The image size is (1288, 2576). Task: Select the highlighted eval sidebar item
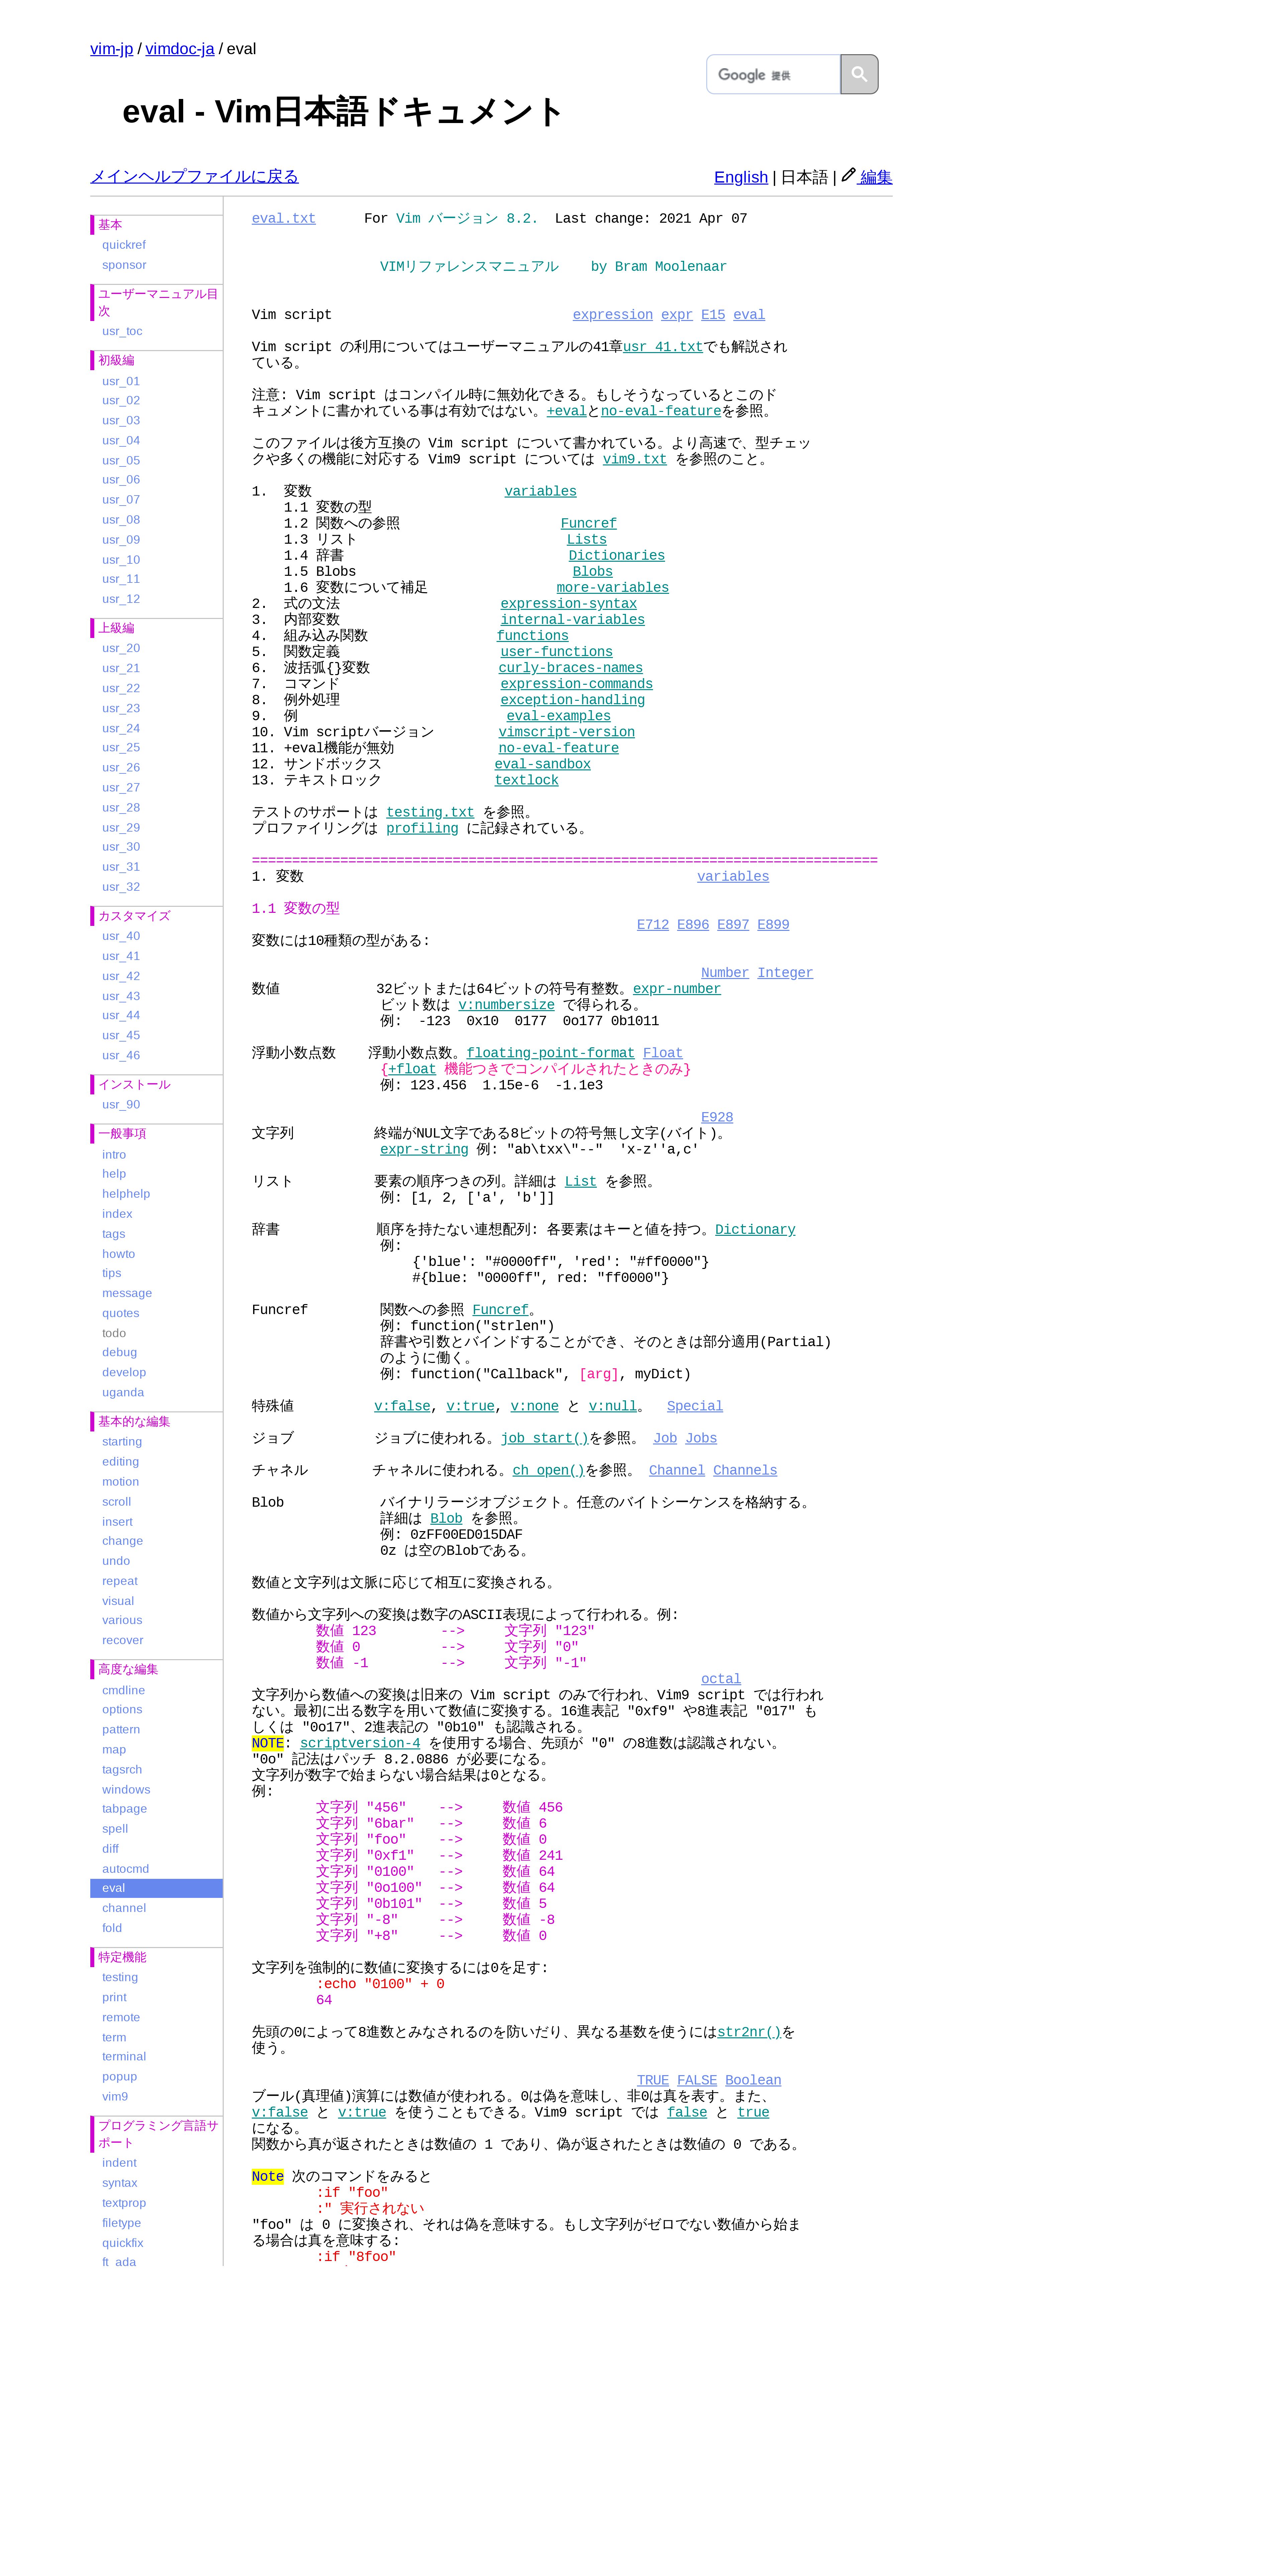[x=156, y=1888]
